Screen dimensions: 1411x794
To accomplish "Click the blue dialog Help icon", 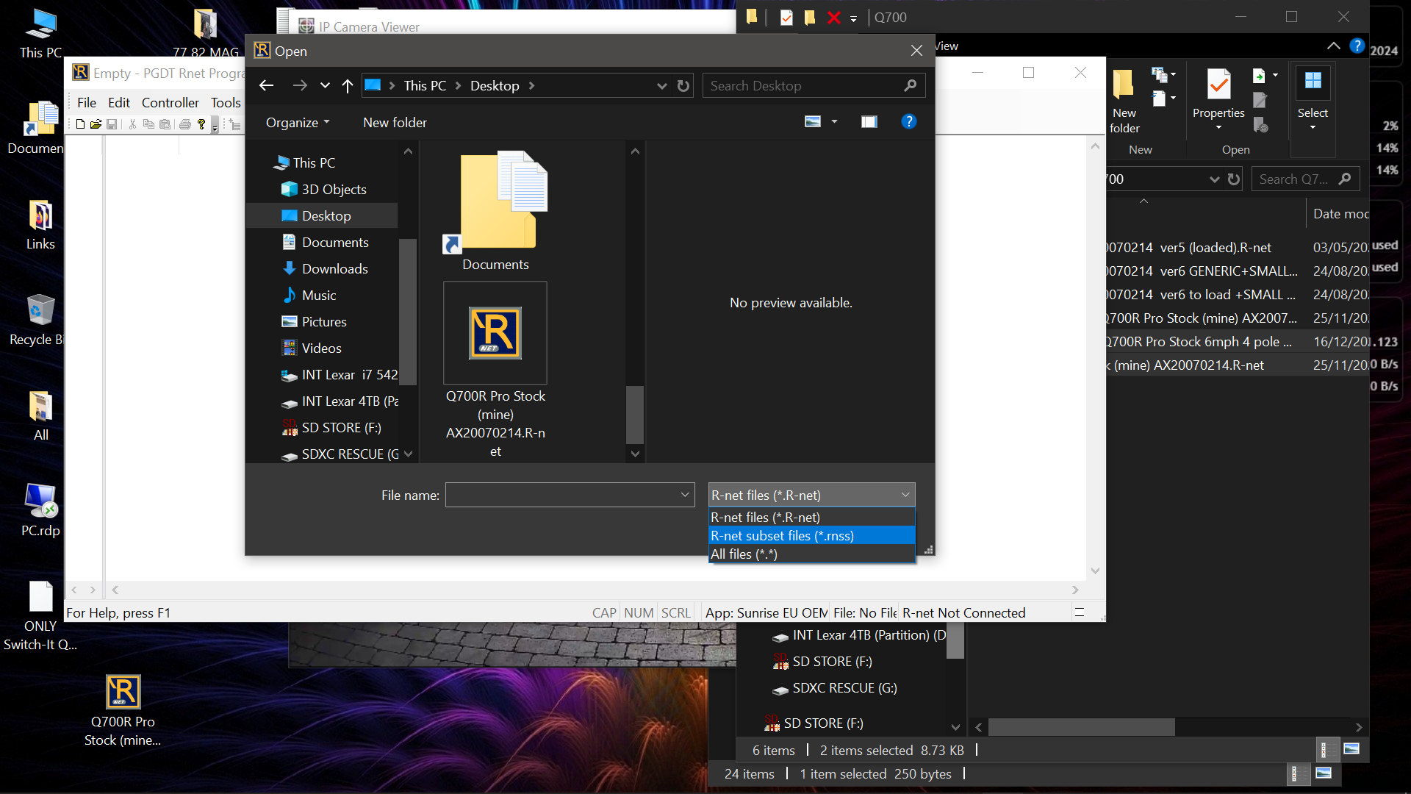I will [x=908, y=122].
